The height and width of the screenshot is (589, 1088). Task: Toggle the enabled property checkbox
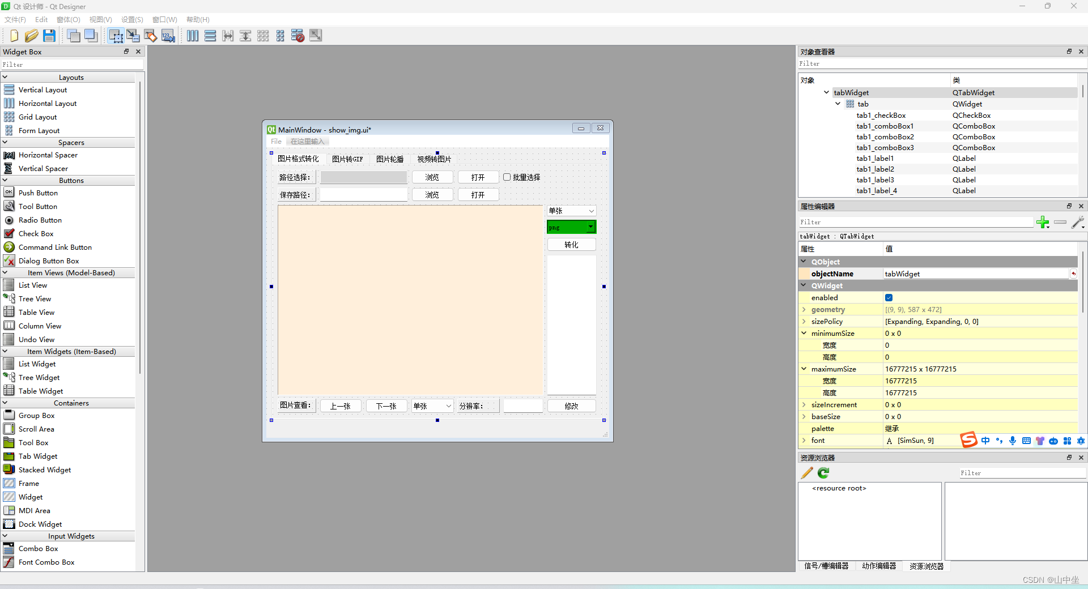pyautogui.click(x=889, y=298)
